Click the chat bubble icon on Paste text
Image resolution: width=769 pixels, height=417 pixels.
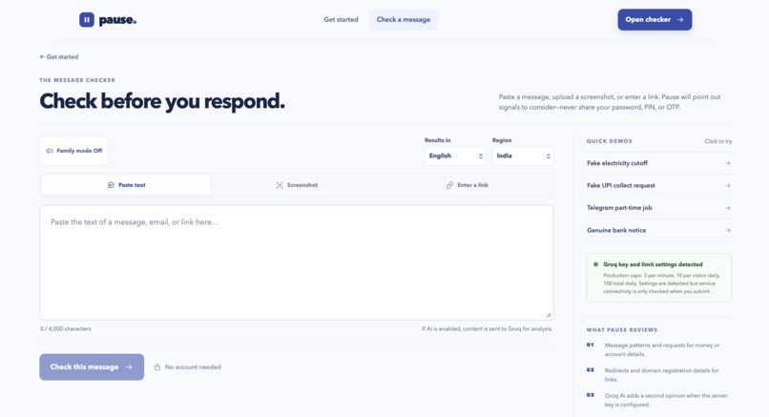click(111, 185)
